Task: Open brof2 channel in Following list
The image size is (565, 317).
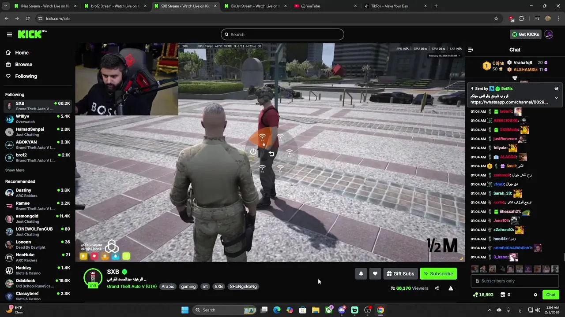Action: 38,158
